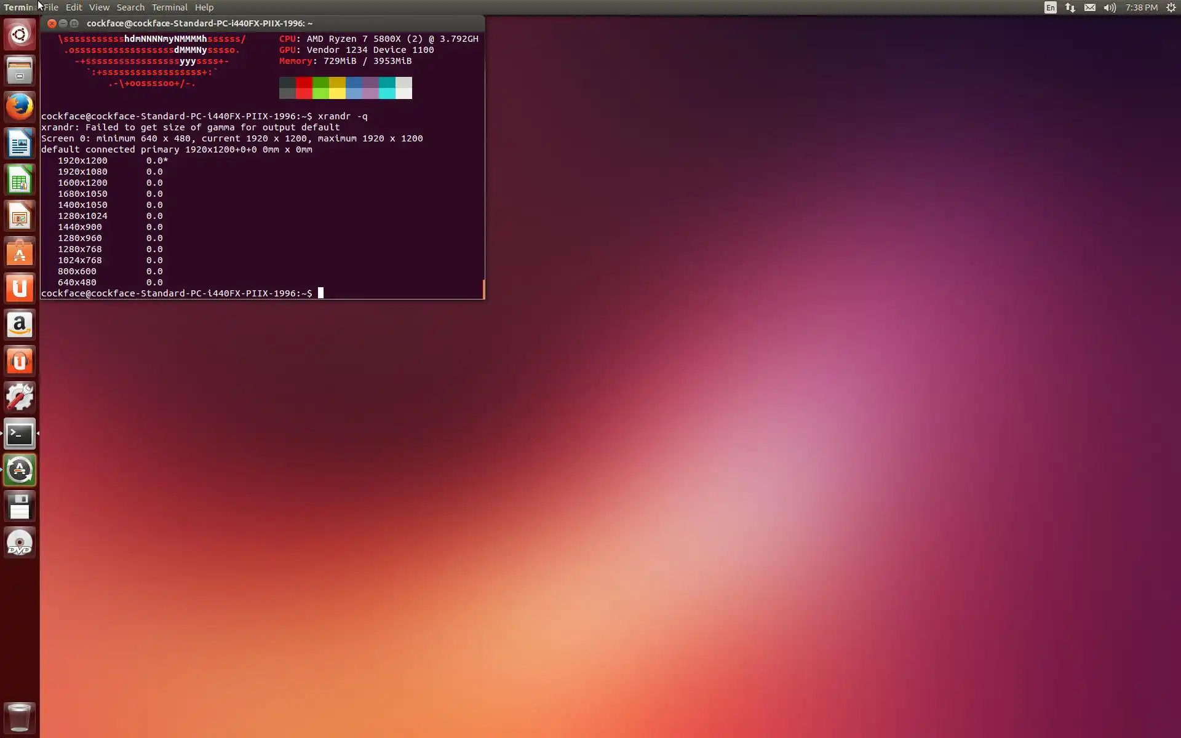Open LibreOffice Calc spreadsheet icon
1181x738 pixels.
(20, 180)
